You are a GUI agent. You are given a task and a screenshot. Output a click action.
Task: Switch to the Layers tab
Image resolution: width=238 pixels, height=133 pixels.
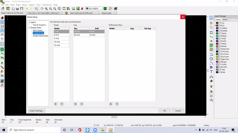218,19
